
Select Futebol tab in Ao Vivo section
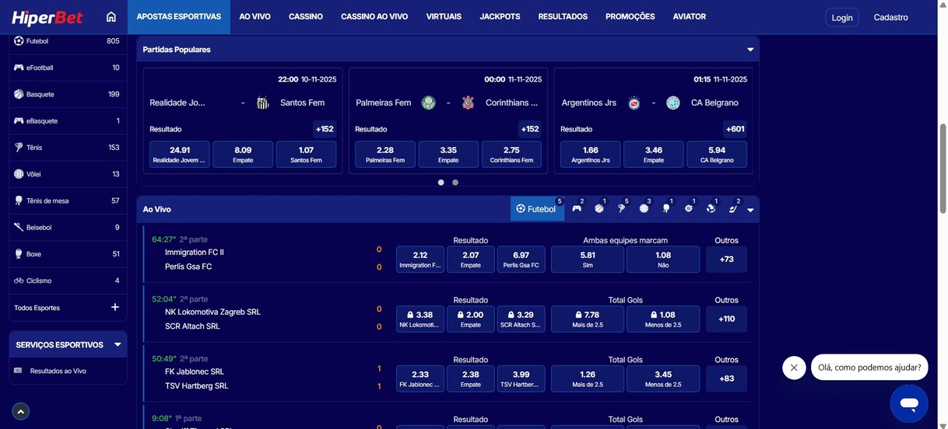[537, 208]
